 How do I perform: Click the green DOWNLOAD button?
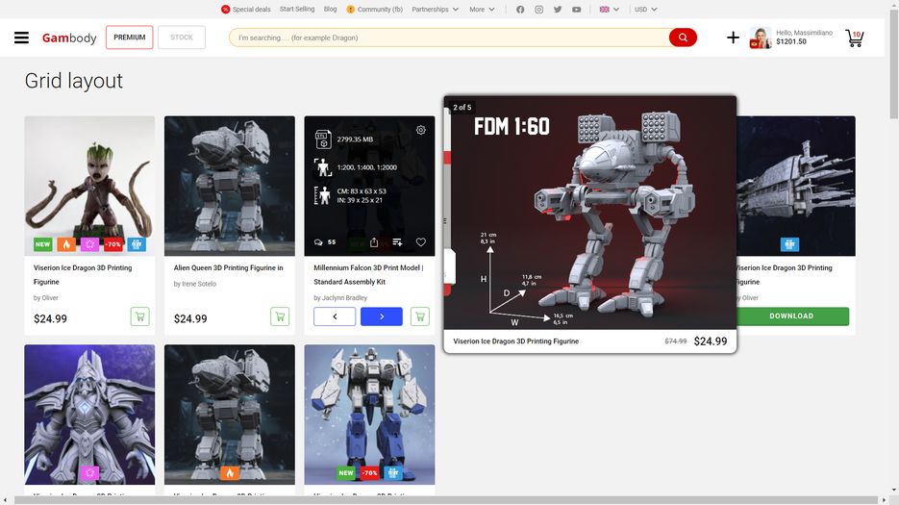791,316
